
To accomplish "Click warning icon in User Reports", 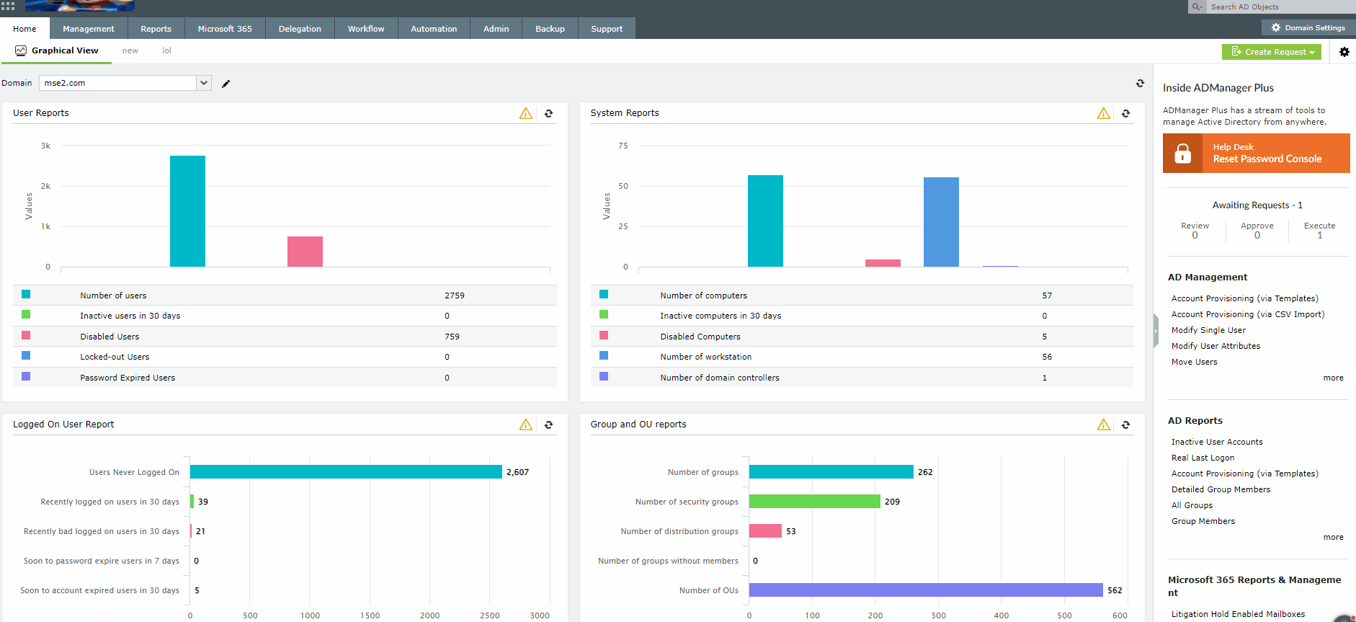I will pyautogui.click(x=526, y=114).
